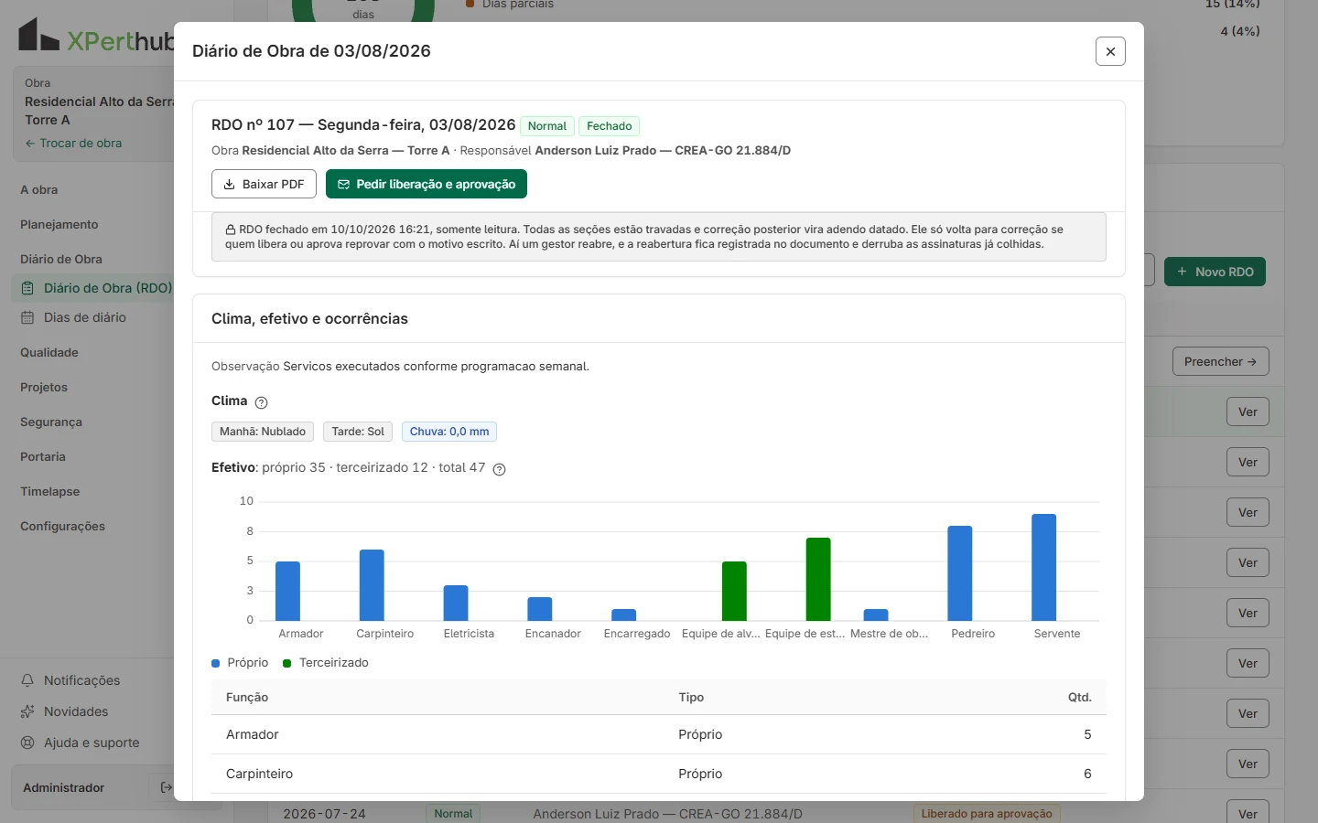
Task: Select the Chuva: 0,0 mm chip
Action: pos(449,432)
